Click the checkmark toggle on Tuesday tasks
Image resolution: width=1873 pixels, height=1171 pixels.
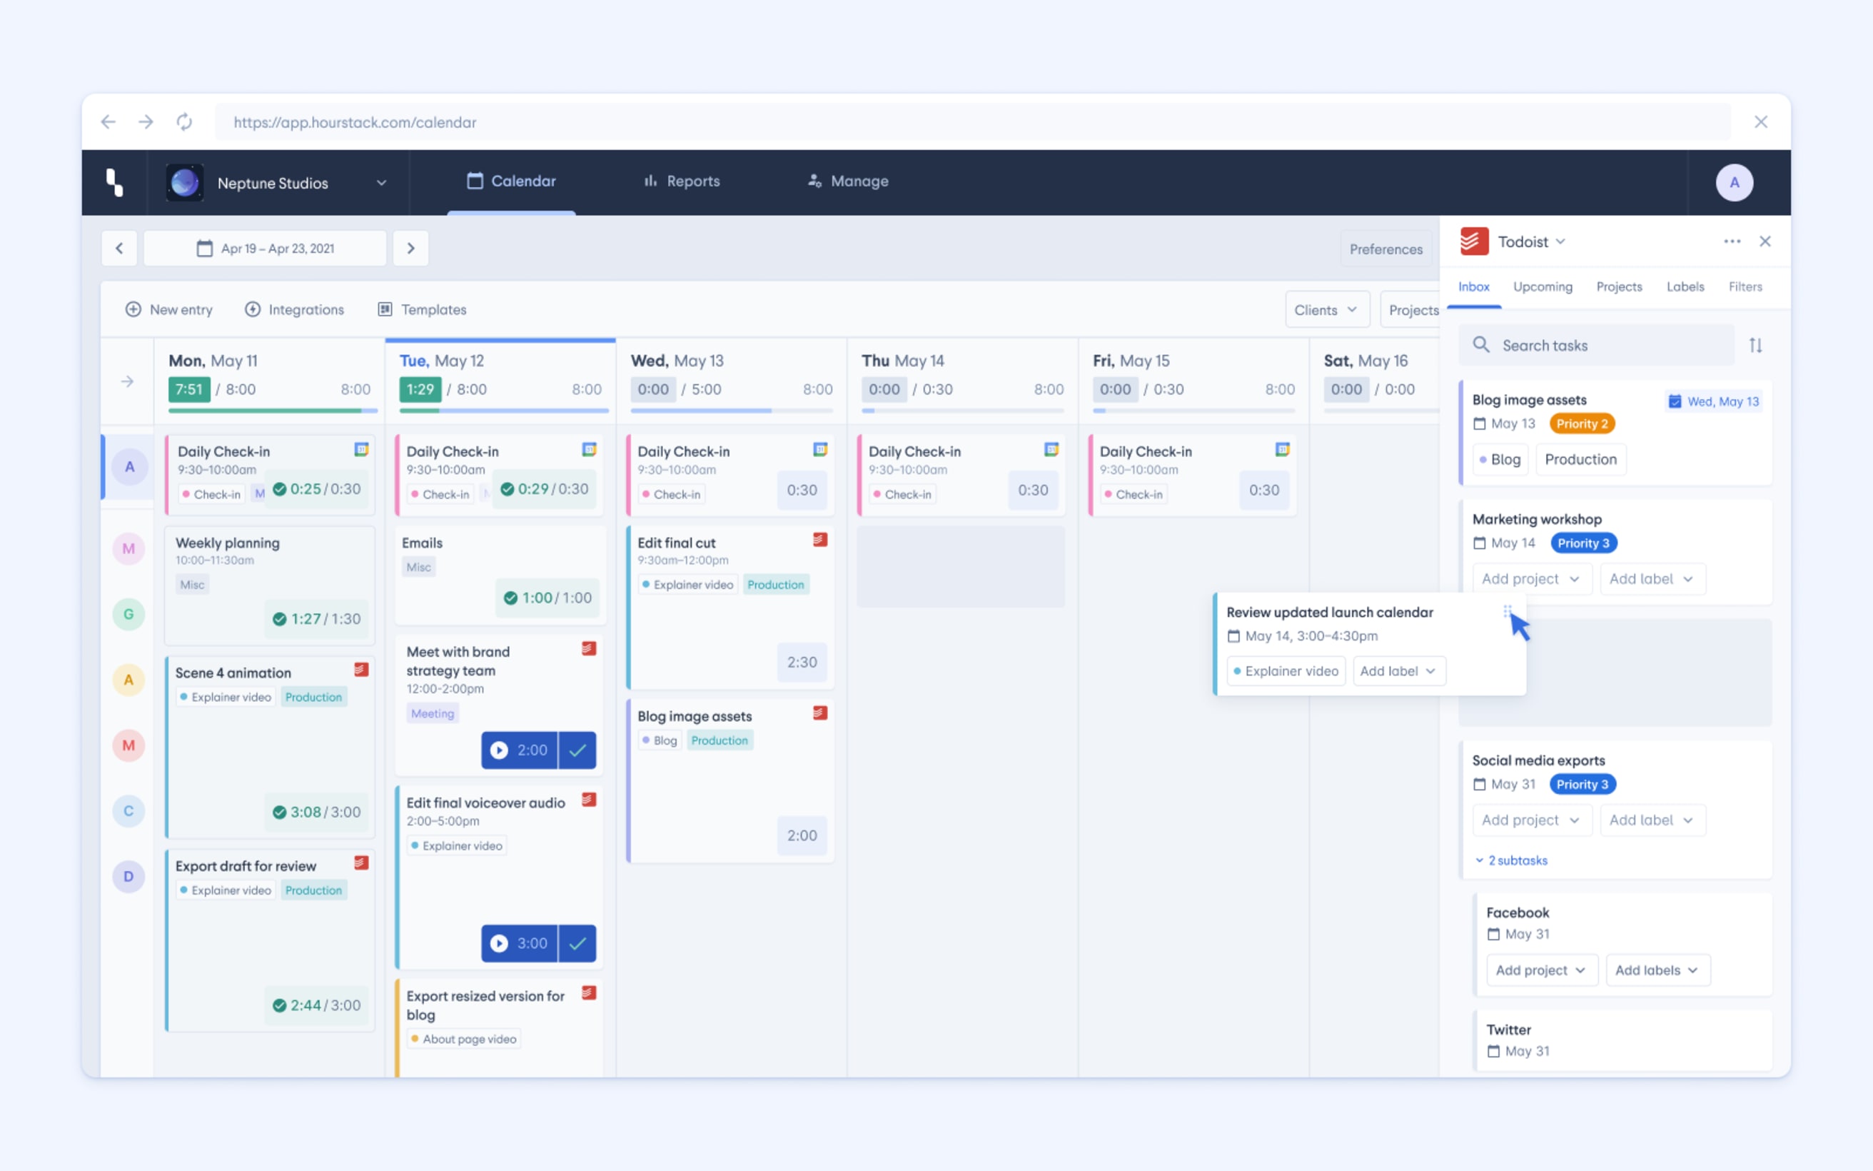pos(576,750)
